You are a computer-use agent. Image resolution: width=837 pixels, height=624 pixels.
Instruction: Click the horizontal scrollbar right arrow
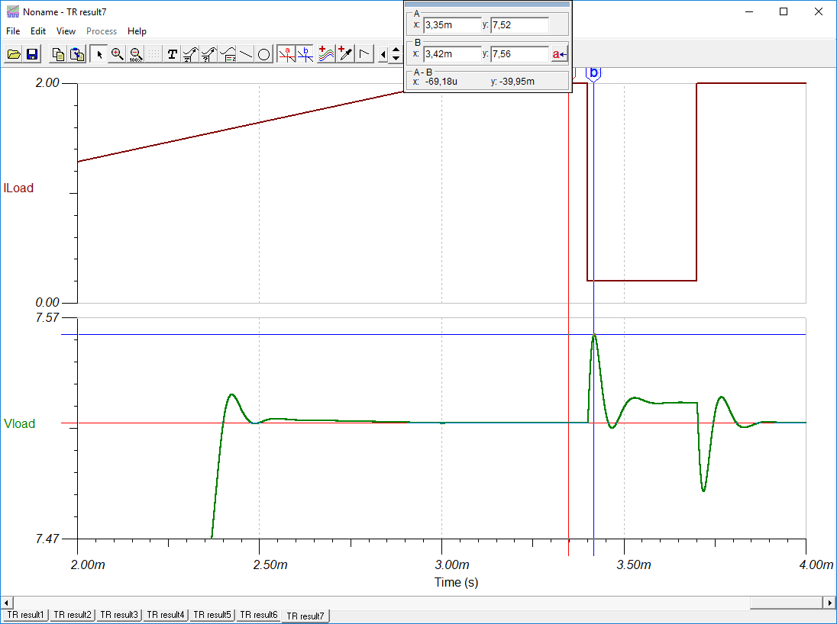[x=829, y=603]
